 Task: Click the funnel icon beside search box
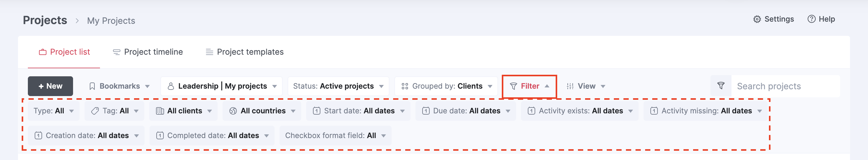pos(721,86)
